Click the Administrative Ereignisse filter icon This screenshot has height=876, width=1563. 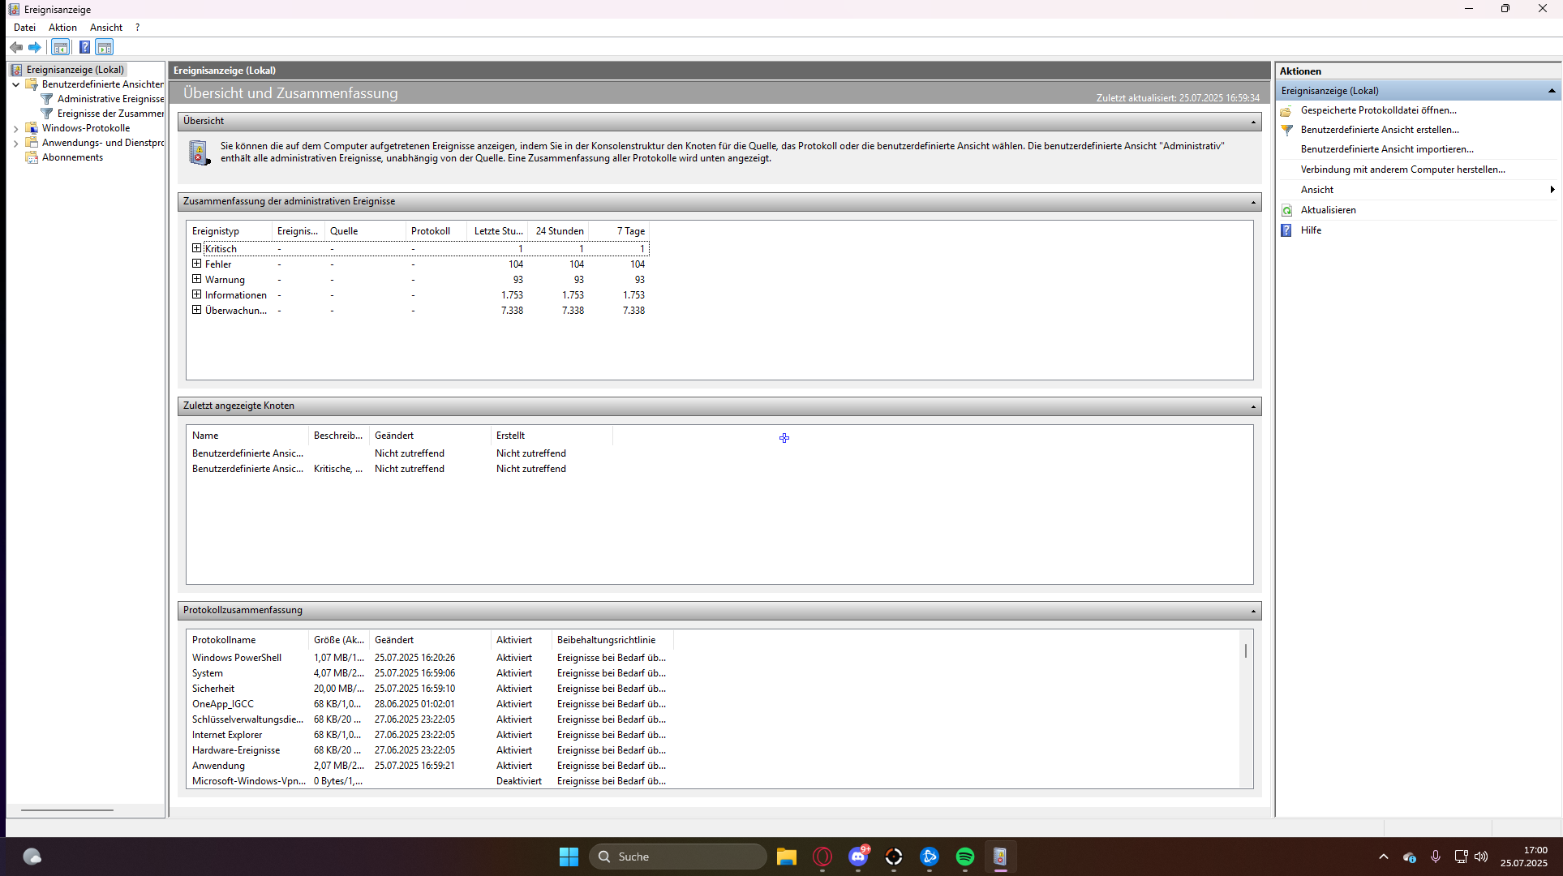click(47, 99)
